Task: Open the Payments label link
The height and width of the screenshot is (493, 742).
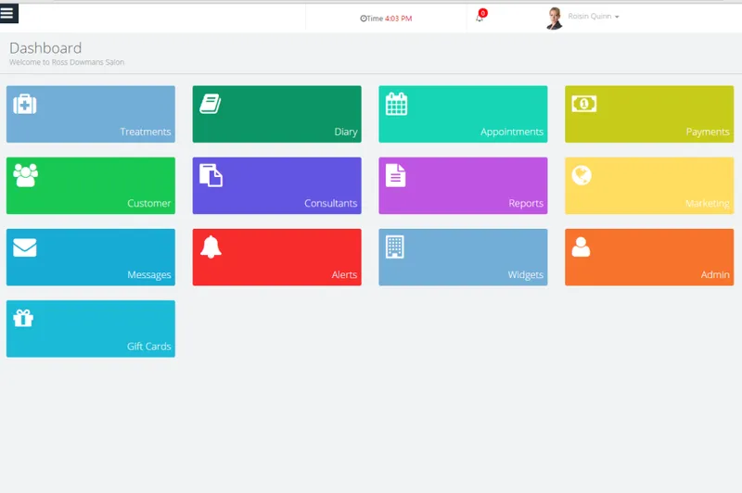Action: 708,132
